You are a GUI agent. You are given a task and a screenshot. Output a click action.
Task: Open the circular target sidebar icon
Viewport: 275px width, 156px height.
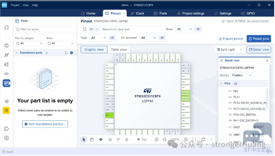(x=6, y=102)
